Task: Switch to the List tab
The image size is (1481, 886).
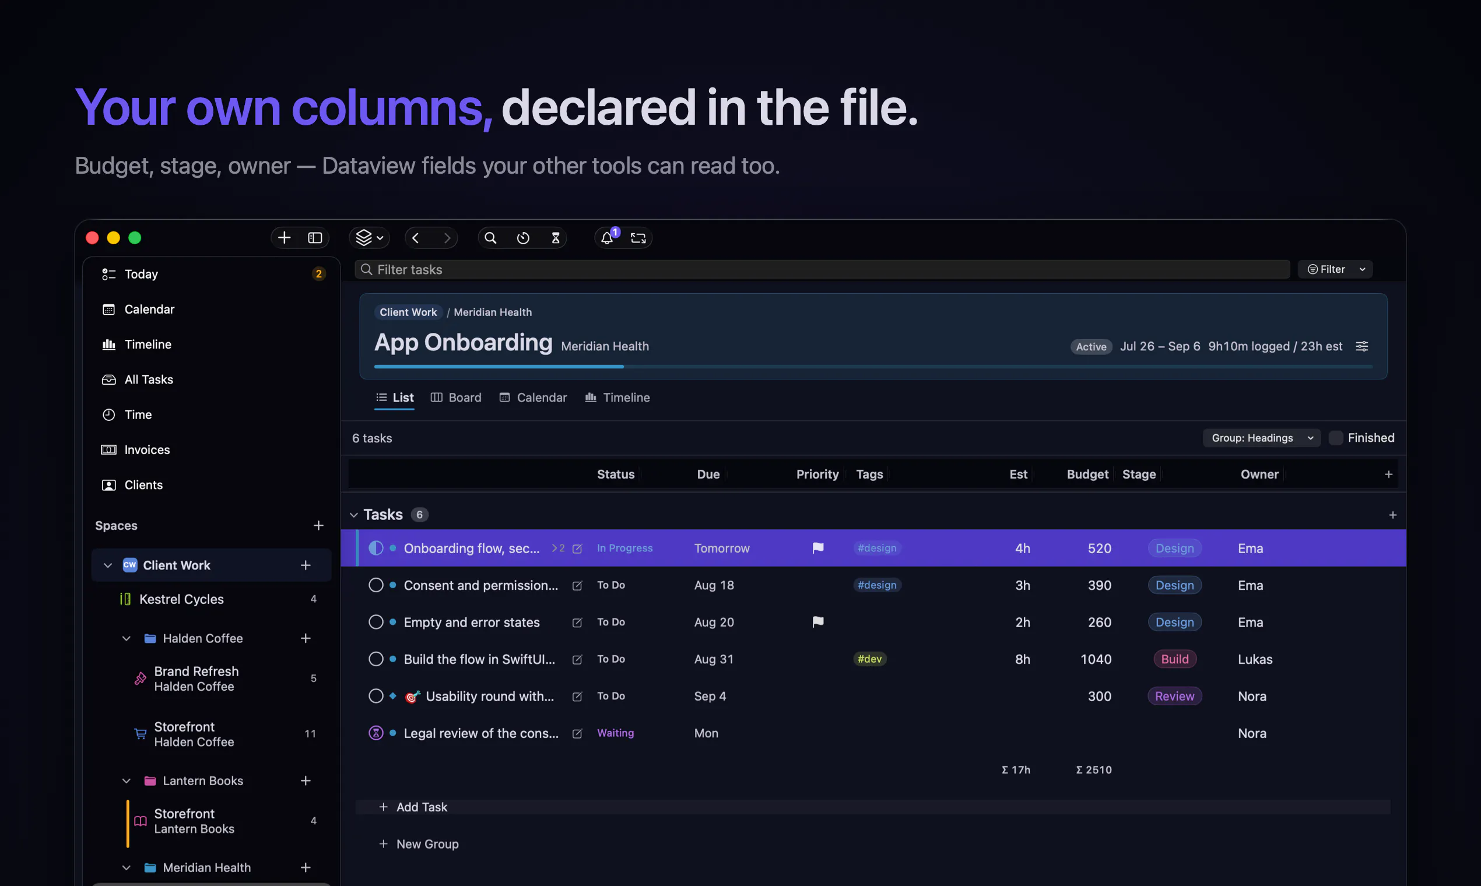Action: click(395, 398)
